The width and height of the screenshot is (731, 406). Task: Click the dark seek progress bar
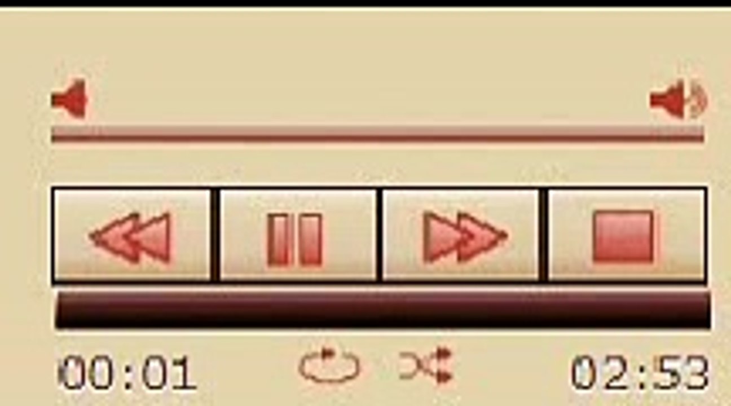pyautogui.click(x=383, y=310)
